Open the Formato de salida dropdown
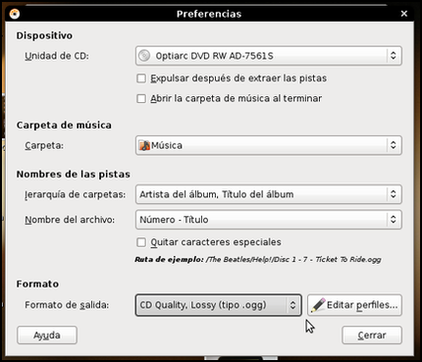This screenshot has width=422, height=362. point(218,305)
